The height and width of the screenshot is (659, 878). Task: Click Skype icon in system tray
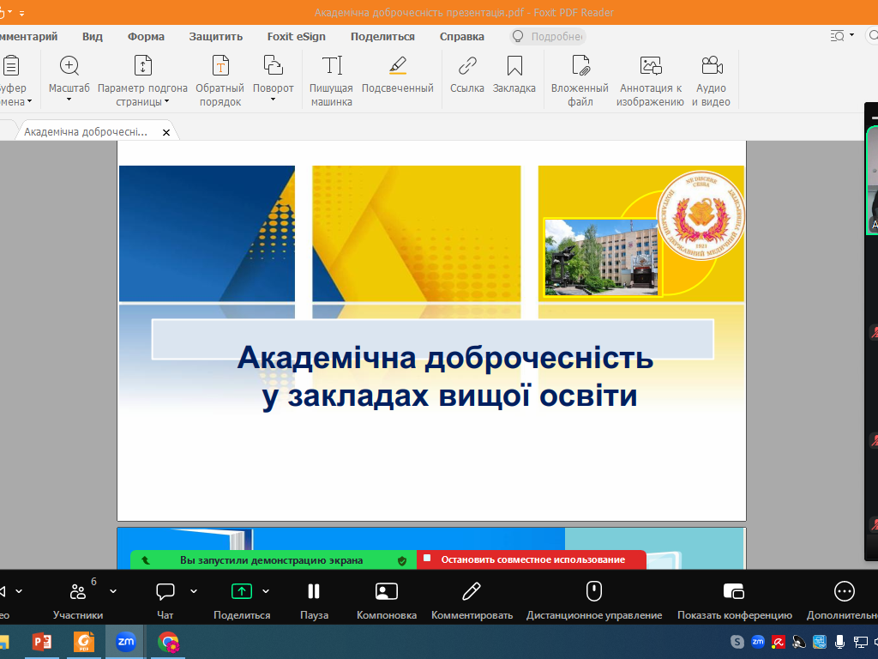tap(737, 642)
